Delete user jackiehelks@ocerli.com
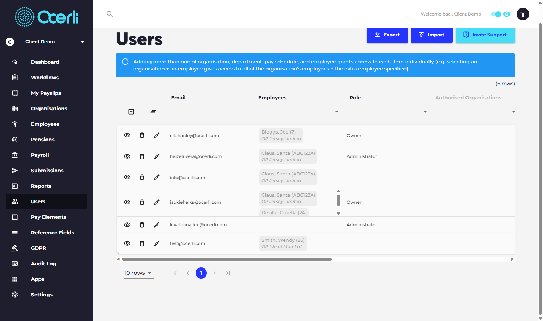Image resolution: width=543 pixels, height=321 pixels. [x=142, y=202]
